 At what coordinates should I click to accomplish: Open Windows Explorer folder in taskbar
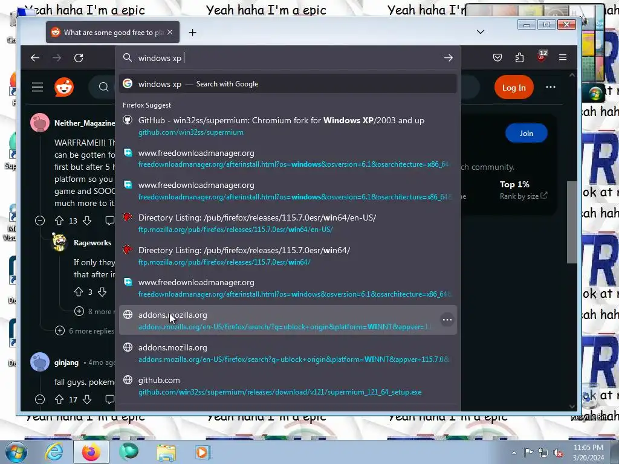(x=166, y=452)
